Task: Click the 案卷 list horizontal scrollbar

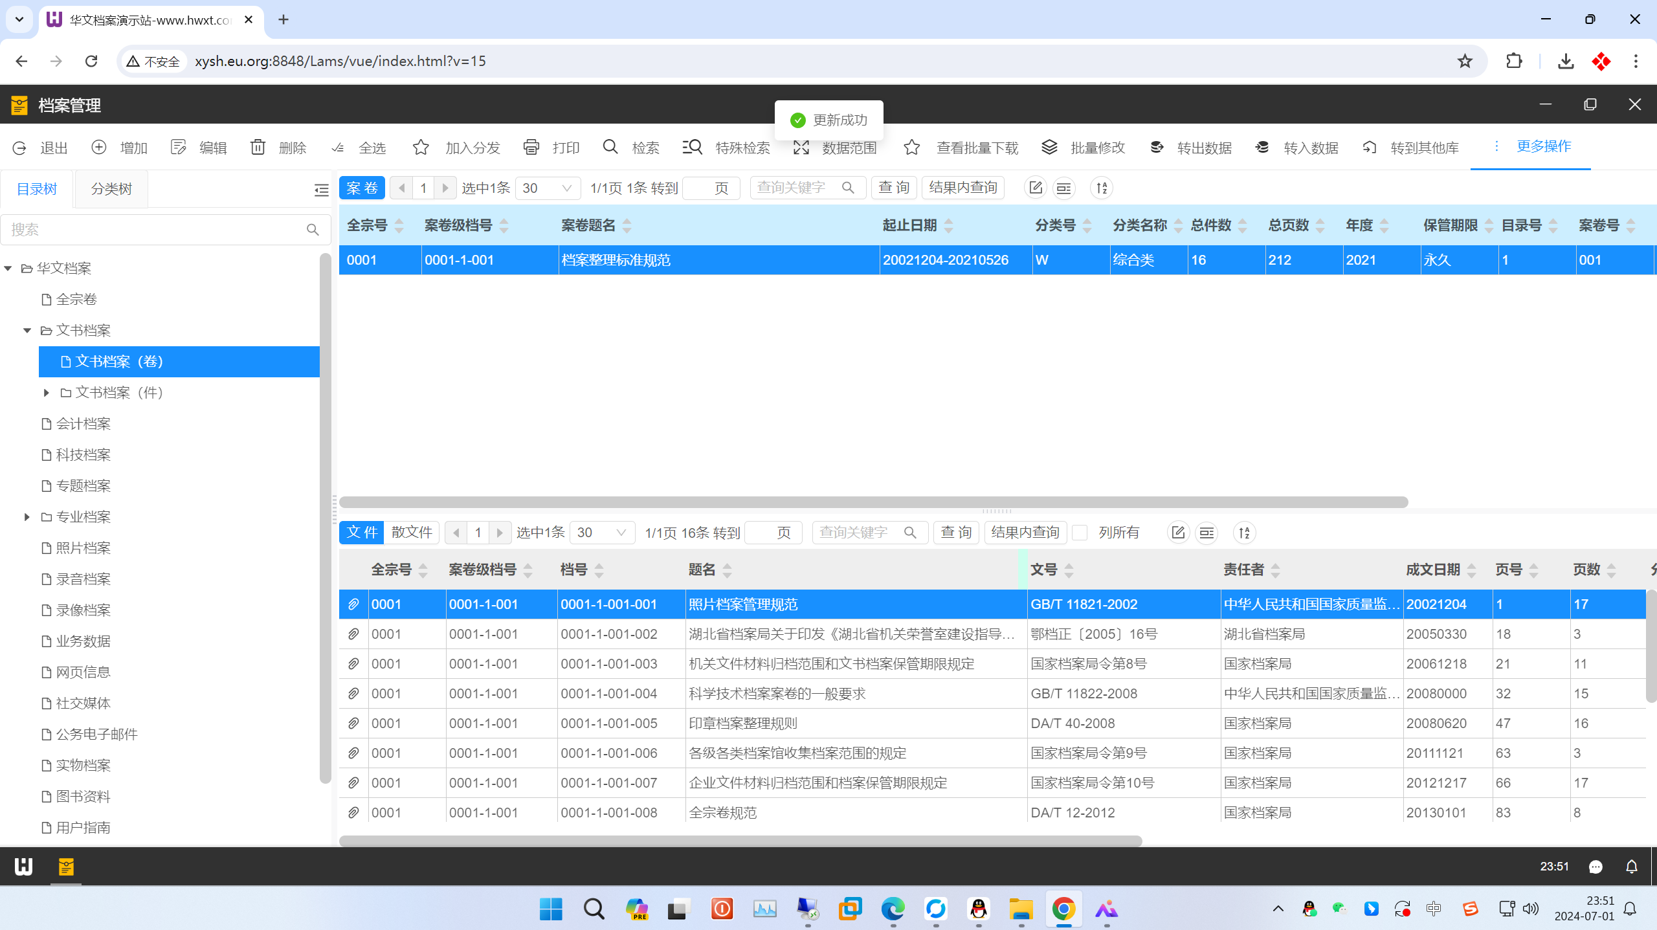Action: [x=873, y=502]
